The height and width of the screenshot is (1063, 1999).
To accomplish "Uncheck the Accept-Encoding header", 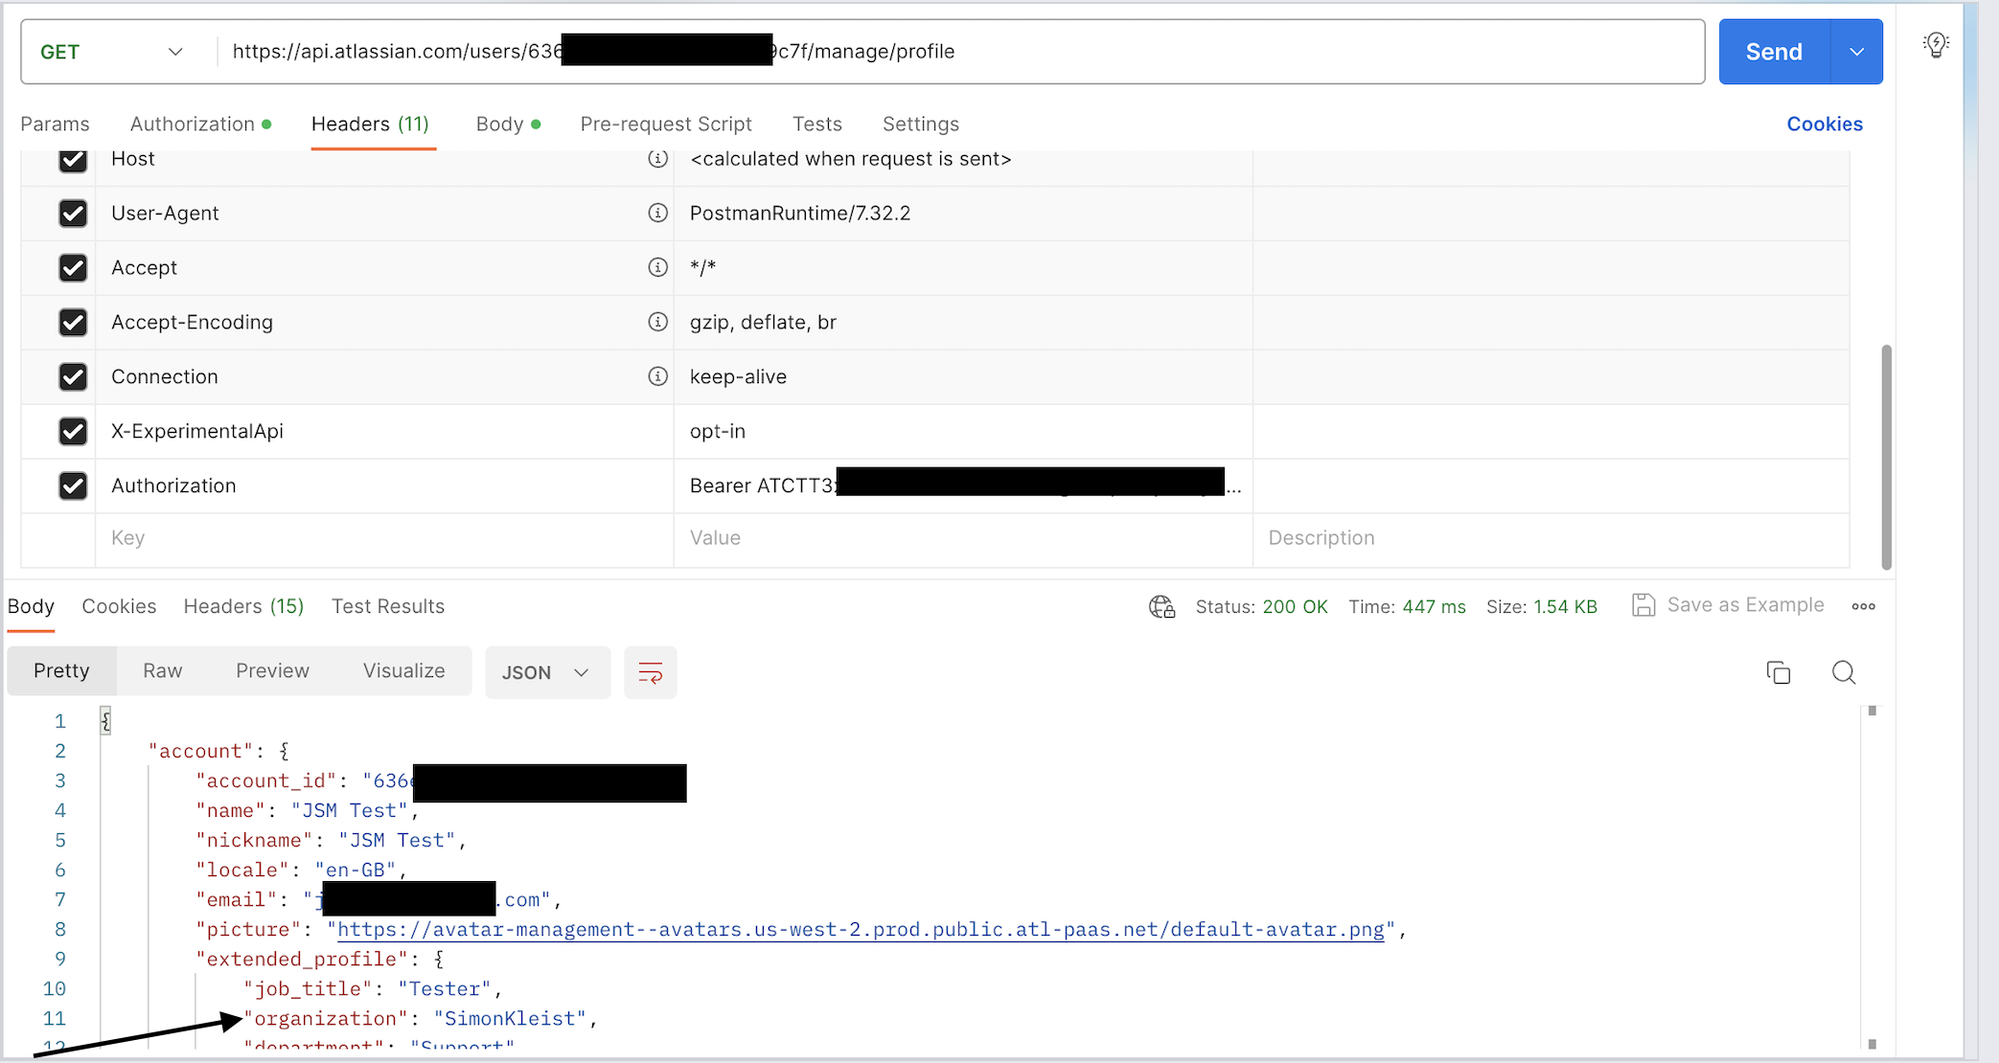I will (74, 323).
